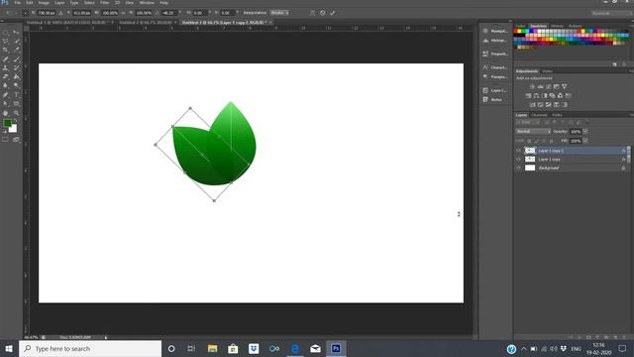Select the Crop tool
The image size is (634, 357).
[x=6, y=51]
